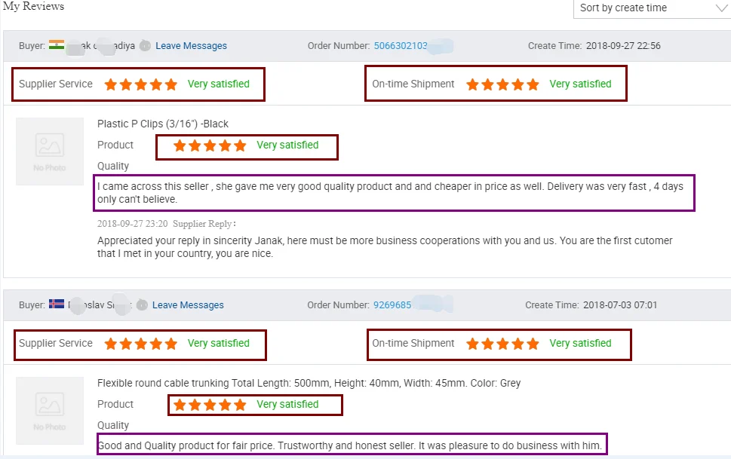Click the supplier reply text to Janak
Screen dimensions: 731x459
pos(385,247)
